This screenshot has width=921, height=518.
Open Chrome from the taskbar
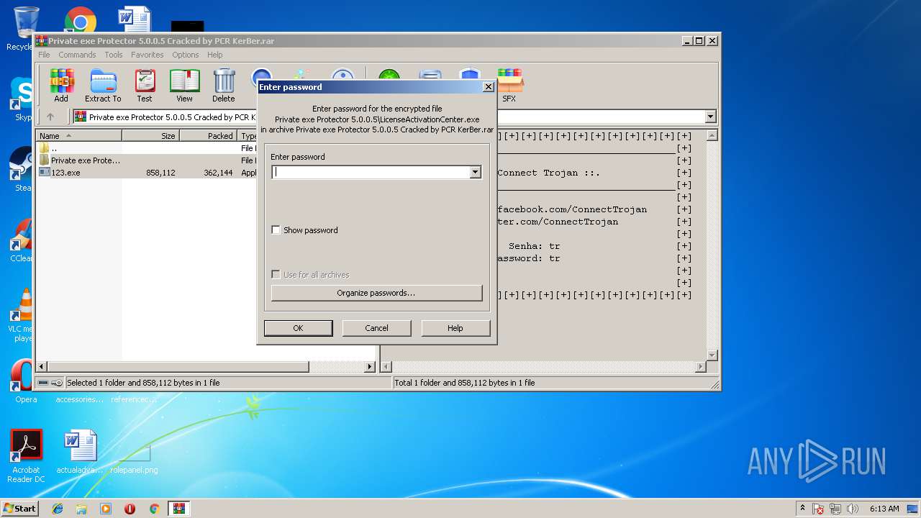[154, 509]
